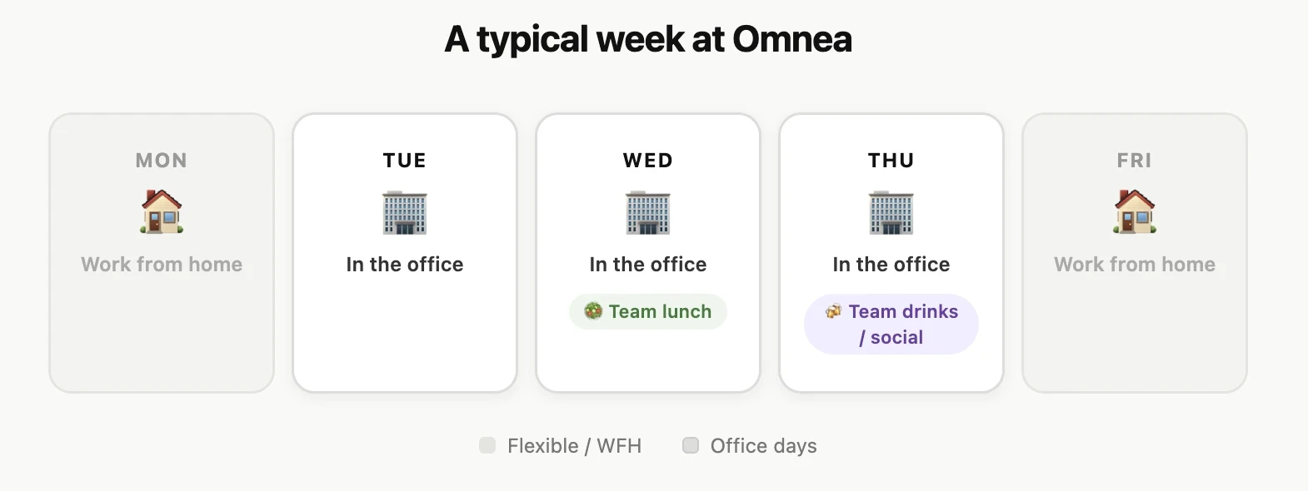Viewport: 1308px width, 491px height.
Task: Click the salad emoji in Team lunch badge
Action: [593, 311]
